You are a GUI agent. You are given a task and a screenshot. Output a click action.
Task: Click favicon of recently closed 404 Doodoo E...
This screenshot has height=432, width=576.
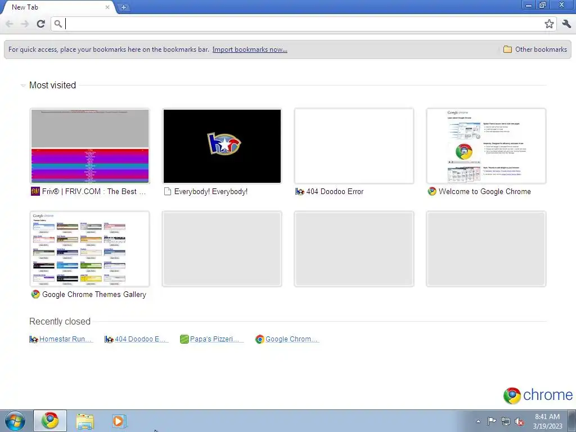coord(109,339)
